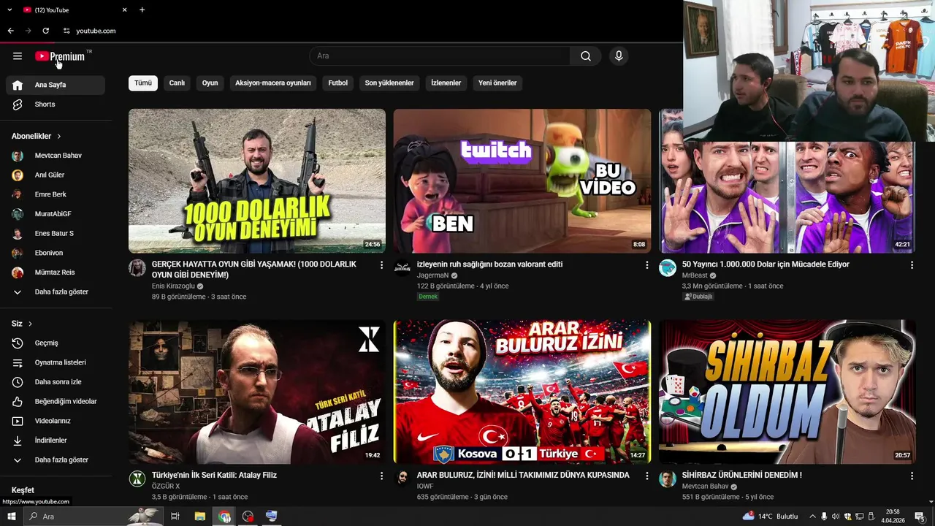This screenshot has height=526, width=935.
Task: Play the SİHİRBAZ OLDUM thumbnail
Action: [x=787, y=392]
